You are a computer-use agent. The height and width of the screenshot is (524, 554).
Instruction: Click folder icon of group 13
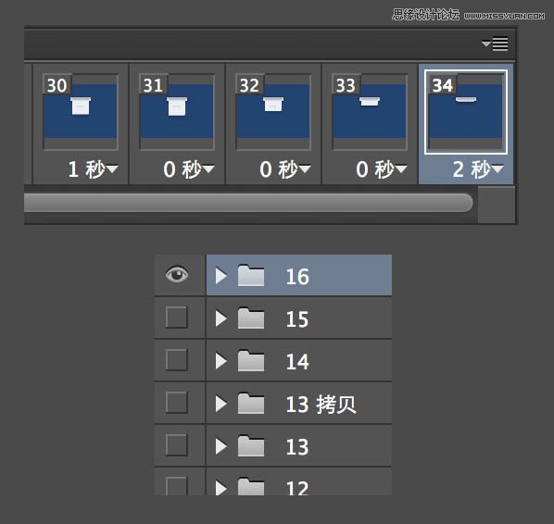pyautogui.click(x=251, y=445)
